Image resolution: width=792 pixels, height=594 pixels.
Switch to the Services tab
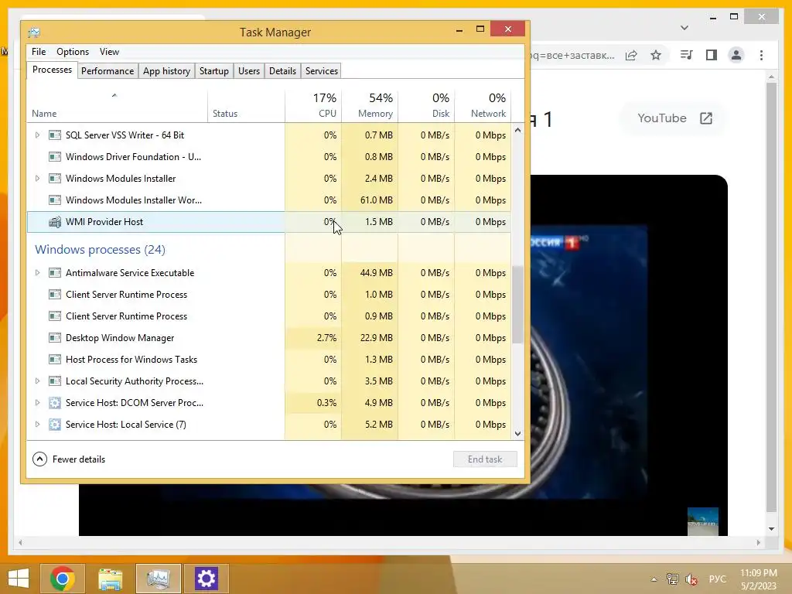[x=321, y=71]
